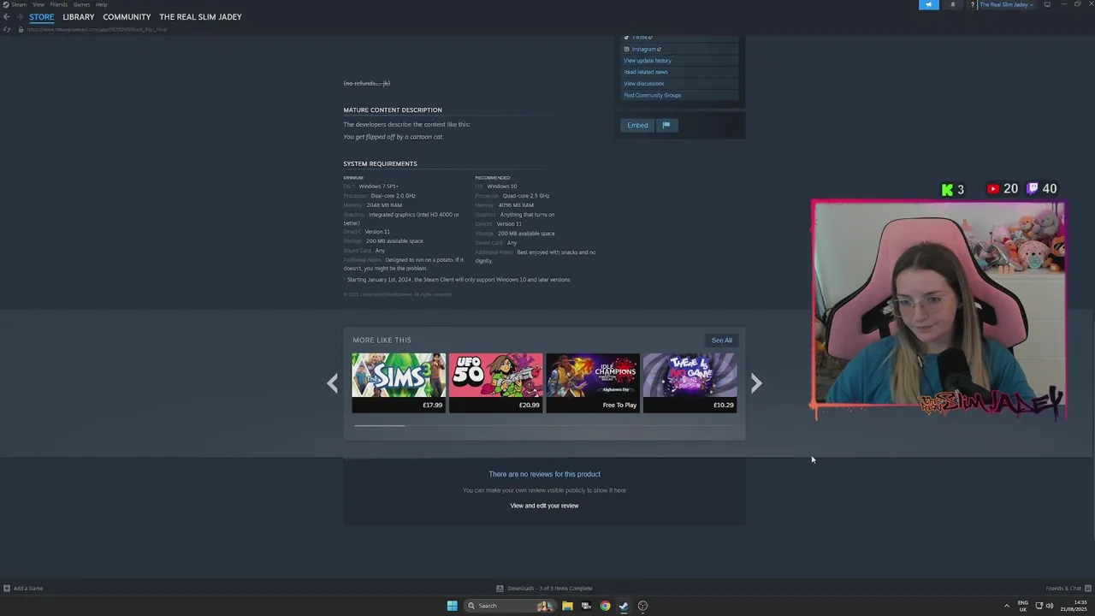Open the Games menu
1095x616 pixels.
click(x=82, y=4)
